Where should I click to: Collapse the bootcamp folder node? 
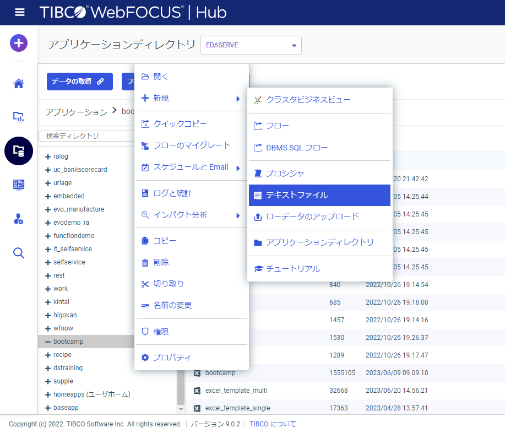coord(48,342)
